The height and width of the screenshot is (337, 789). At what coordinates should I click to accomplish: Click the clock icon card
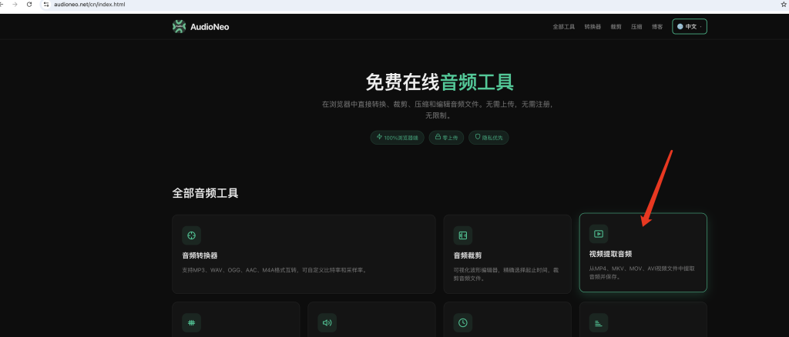pos(463,322)
